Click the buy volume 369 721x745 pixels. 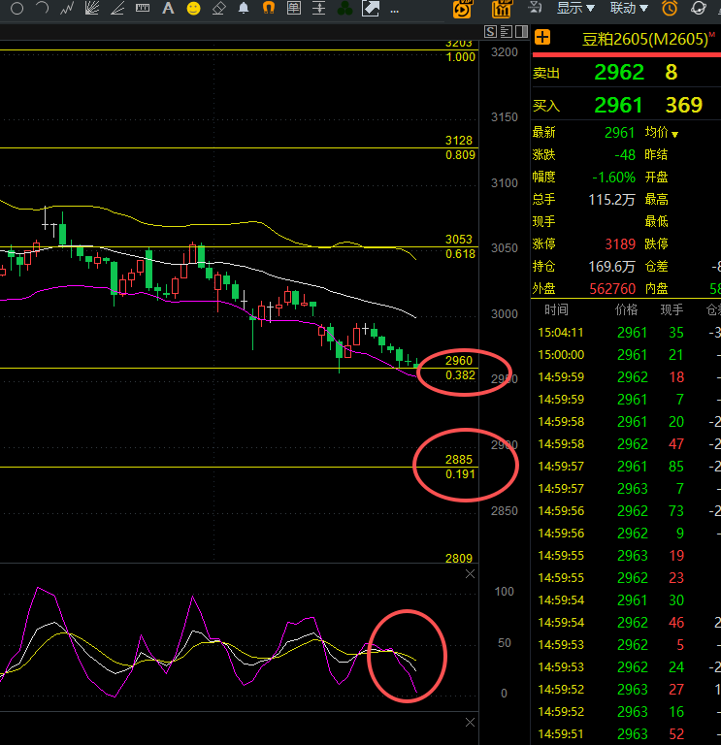[684, 105]
